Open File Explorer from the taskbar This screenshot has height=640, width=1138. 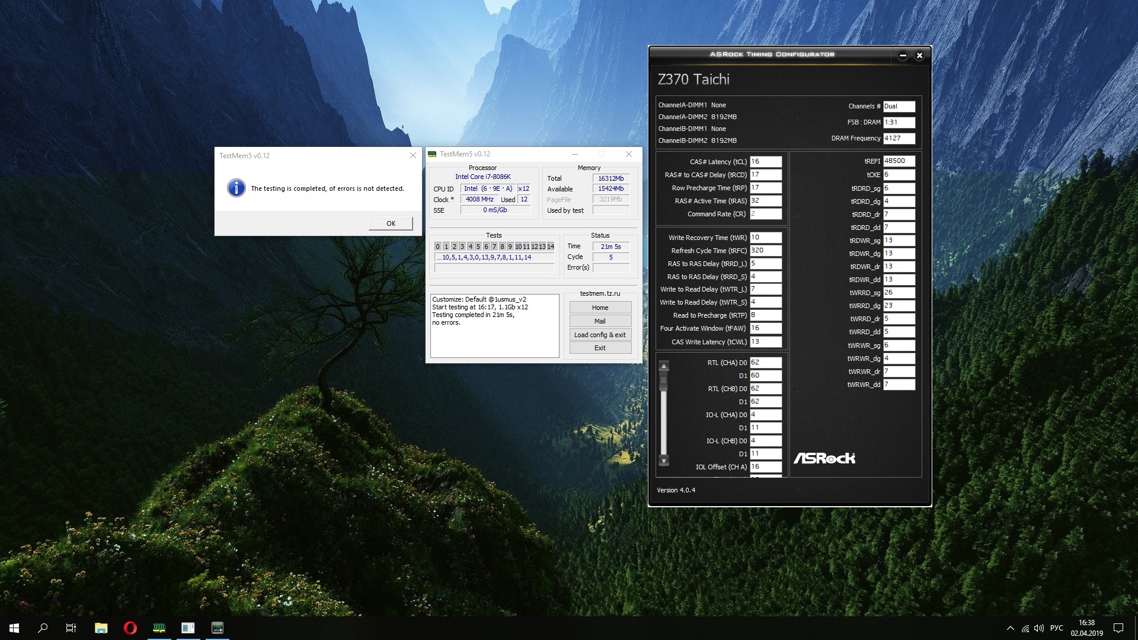pos(101,628)
